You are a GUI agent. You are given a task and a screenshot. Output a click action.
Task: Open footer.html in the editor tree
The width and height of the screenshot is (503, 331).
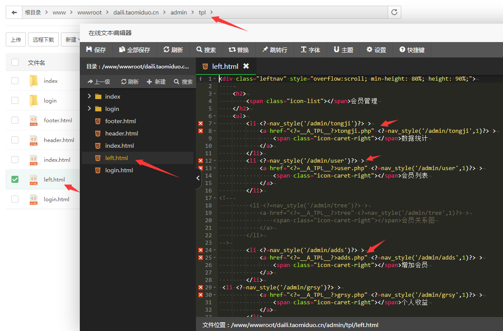pyautogui.click(x=120, y=121)
